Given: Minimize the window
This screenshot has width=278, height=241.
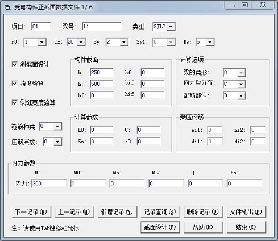Looking at the screenshot, I should point(231,5).
